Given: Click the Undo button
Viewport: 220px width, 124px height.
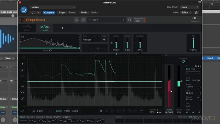Looking at the screenshot, I should coord(84,12).
